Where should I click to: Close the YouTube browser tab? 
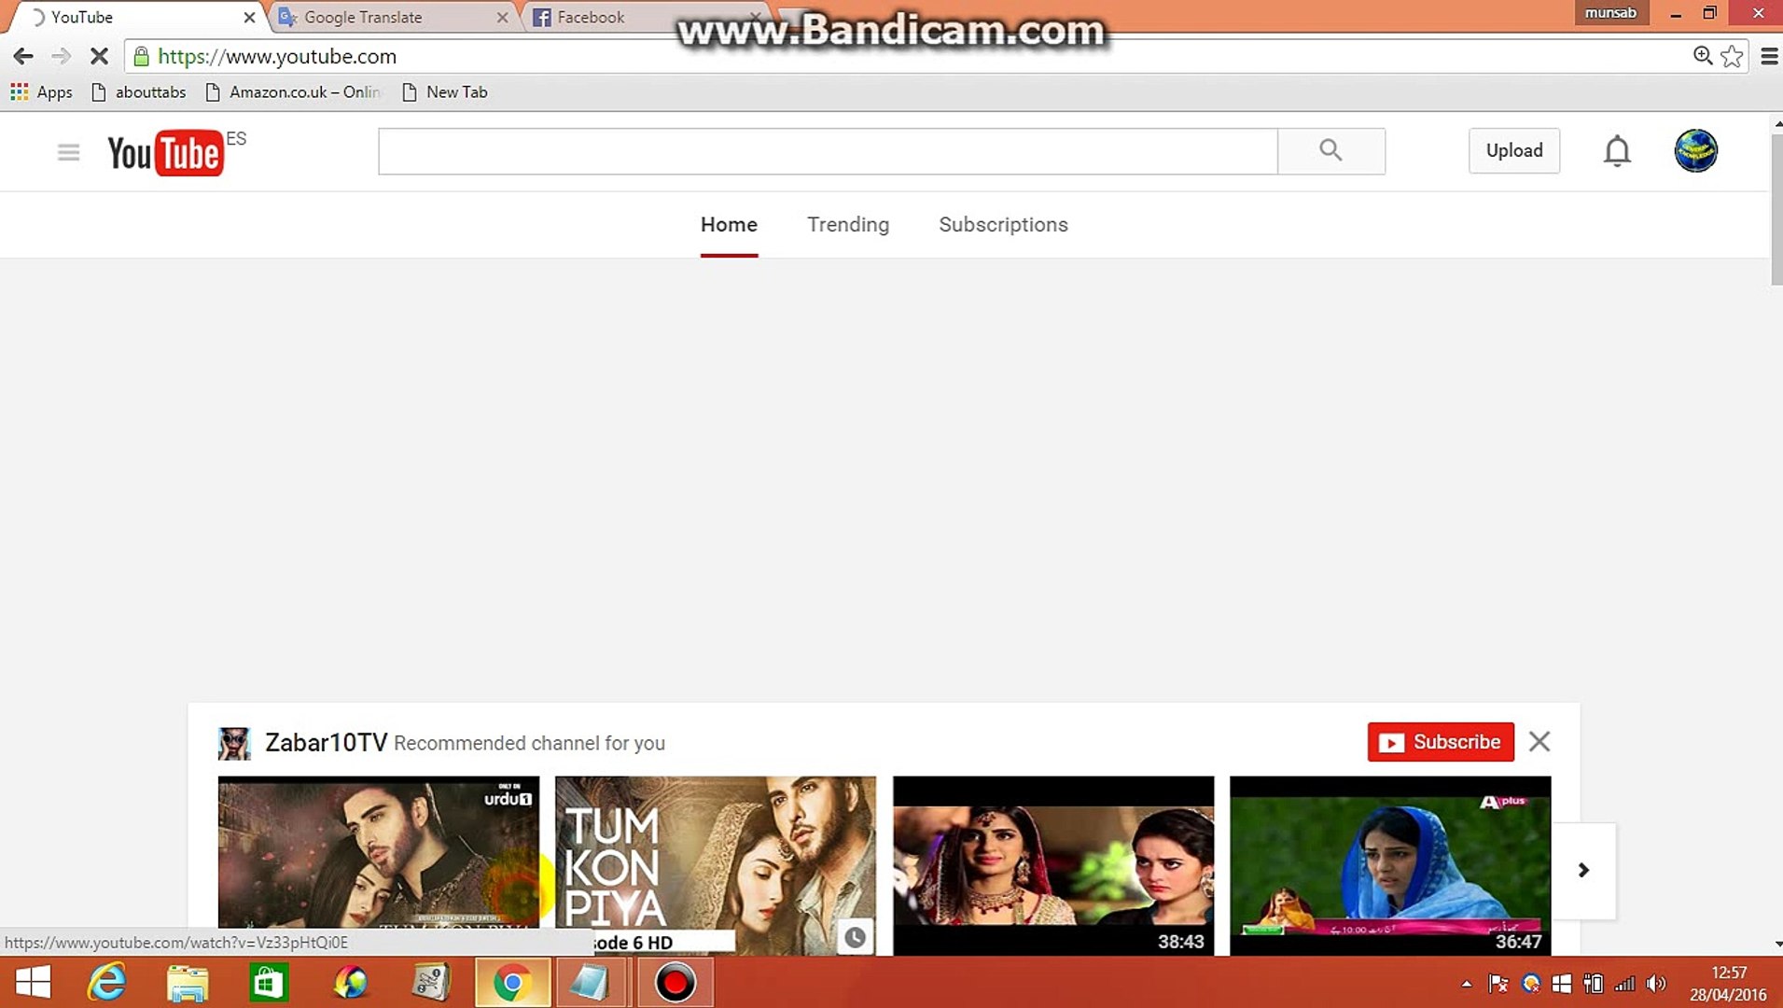[249, 18]
